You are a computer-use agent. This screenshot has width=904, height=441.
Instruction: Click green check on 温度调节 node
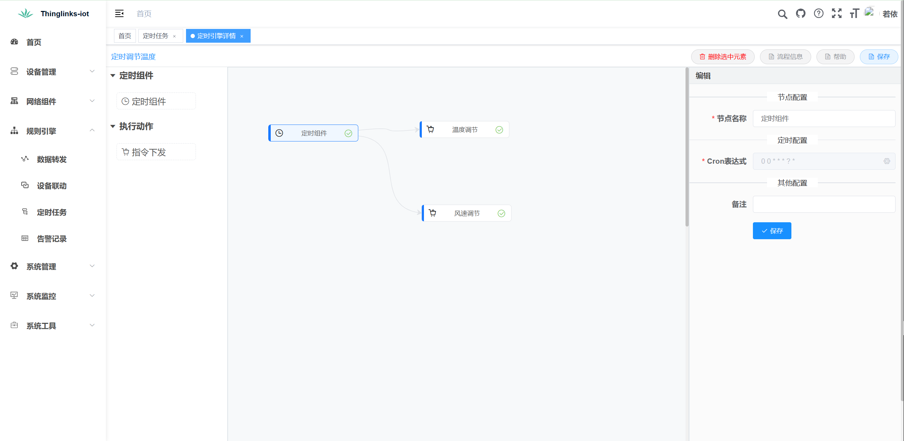(x=499, y=130)
